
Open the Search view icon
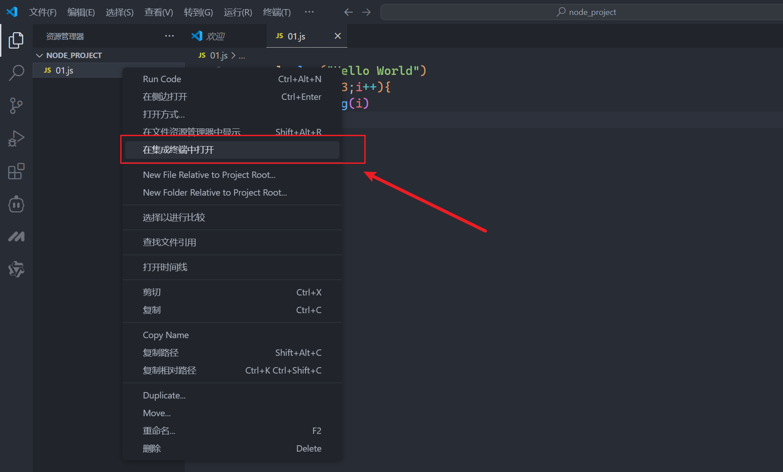point(16,73)
